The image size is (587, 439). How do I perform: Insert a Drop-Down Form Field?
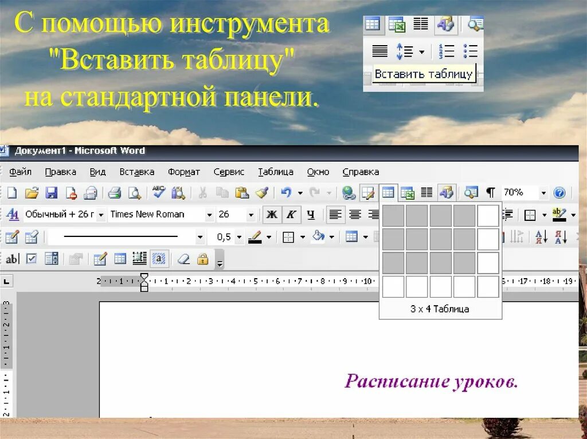tap(51, 259)
